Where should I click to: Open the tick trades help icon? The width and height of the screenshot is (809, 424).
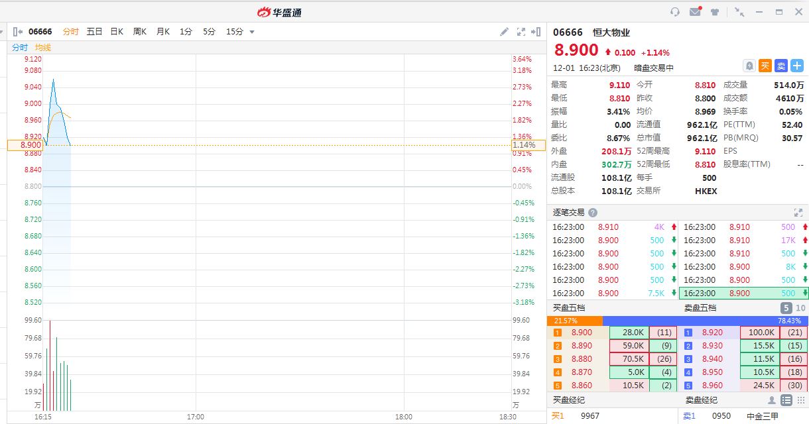[x=593, y=213]
